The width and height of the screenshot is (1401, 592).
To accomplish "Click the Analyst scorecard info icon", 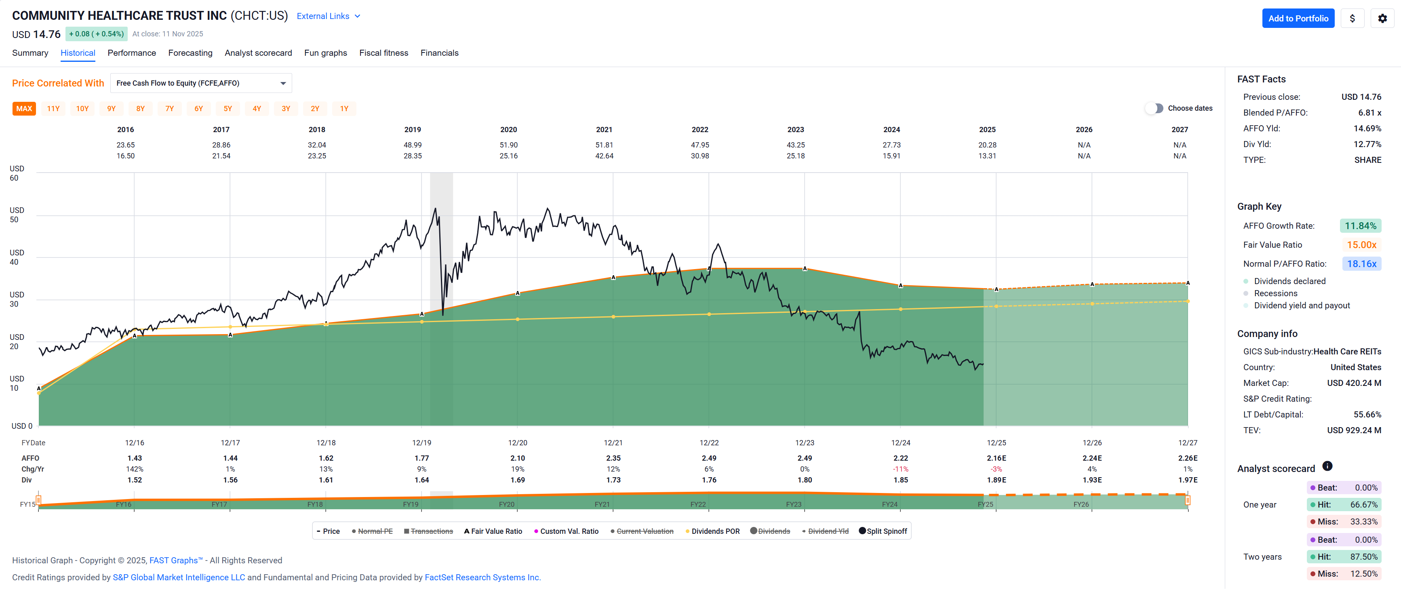I will click(1327, 466).
